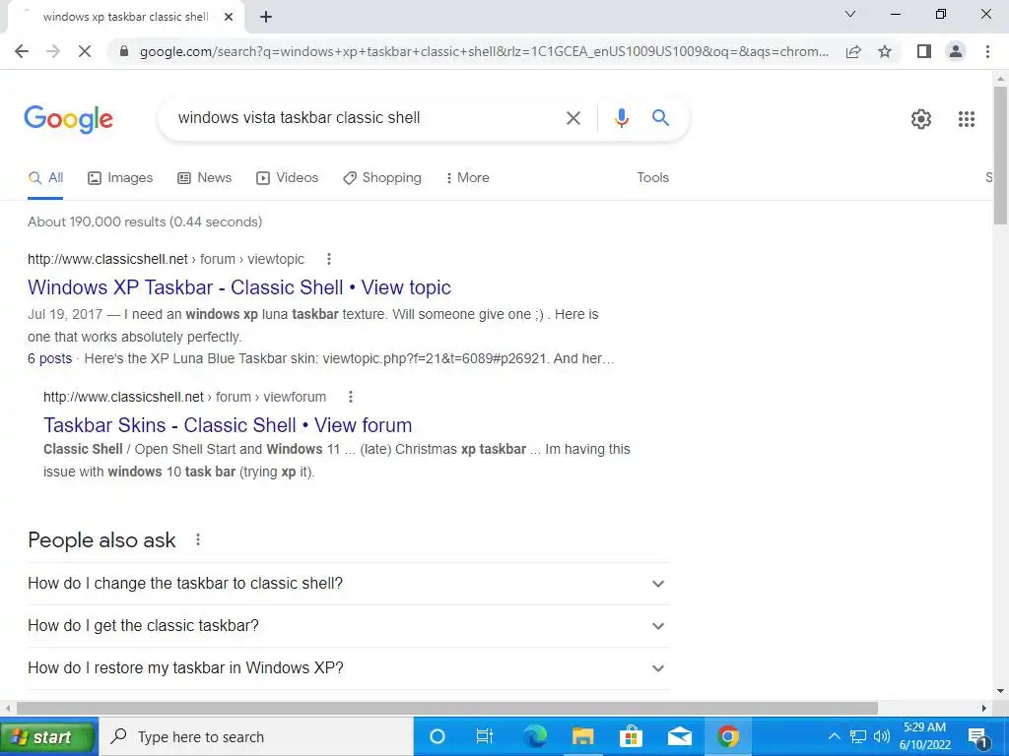Show hidden system tray icons
The height and width of the screenshot is (756, 1009).
point(834,736)
